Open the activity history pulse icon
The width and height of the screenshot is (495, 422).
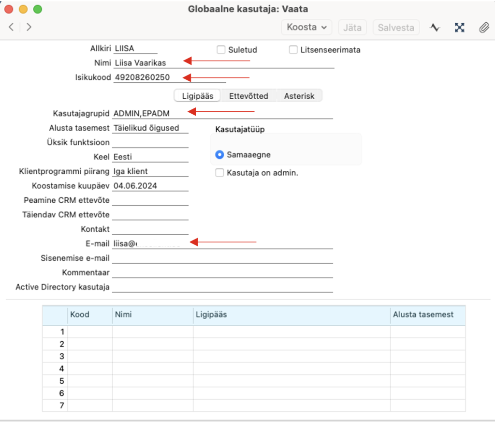click(435, 28)
